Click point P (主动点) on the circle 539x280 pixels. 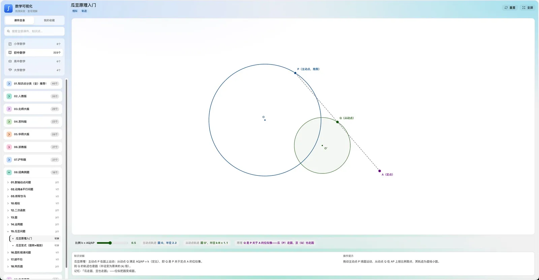click(295, 73)
